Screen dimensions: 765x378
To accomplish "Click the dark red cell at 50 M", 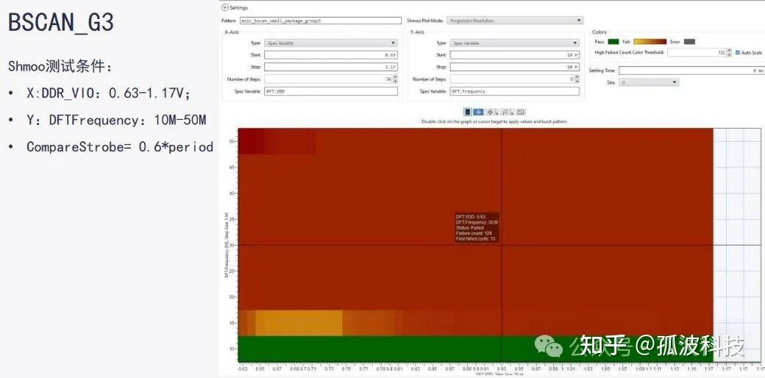I will pyautogui.click(x=251, y=141).
